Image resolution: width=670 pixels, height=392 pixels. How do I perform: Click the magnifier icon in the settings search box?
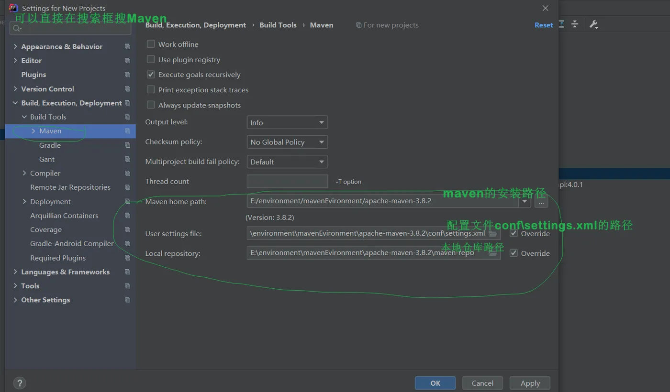(17, 29)
